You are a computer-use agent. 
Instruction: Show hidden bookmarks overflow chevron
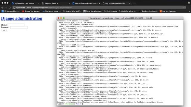click(x=189, y=11)
